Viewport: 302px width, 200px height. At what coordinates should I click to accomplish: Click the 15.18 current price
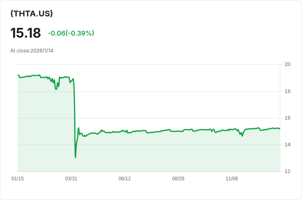(x=25, y=33)
